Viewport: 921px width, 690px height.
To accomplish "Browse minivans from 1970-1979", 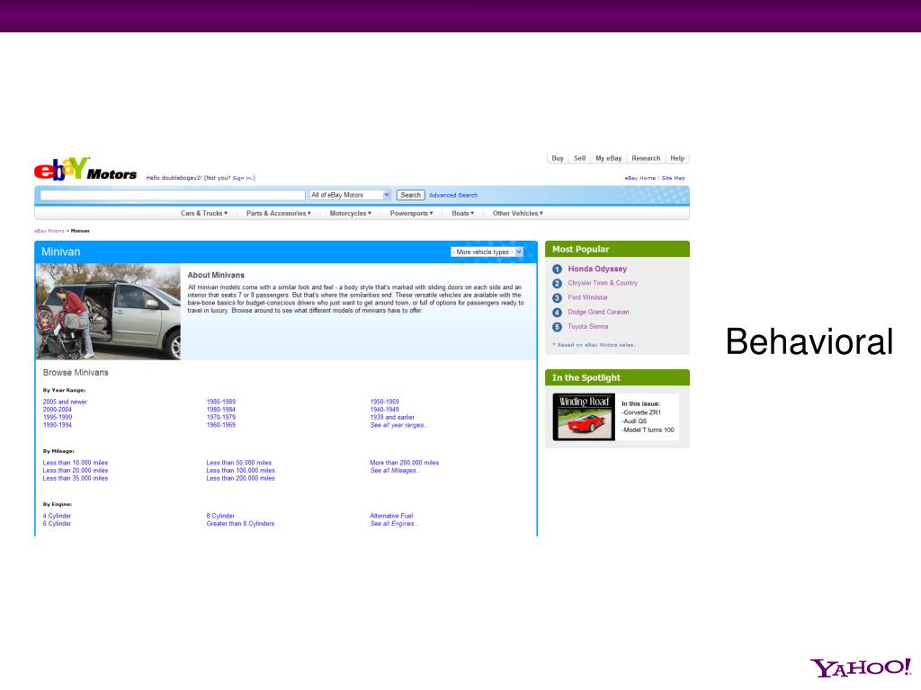I will 221,418.
